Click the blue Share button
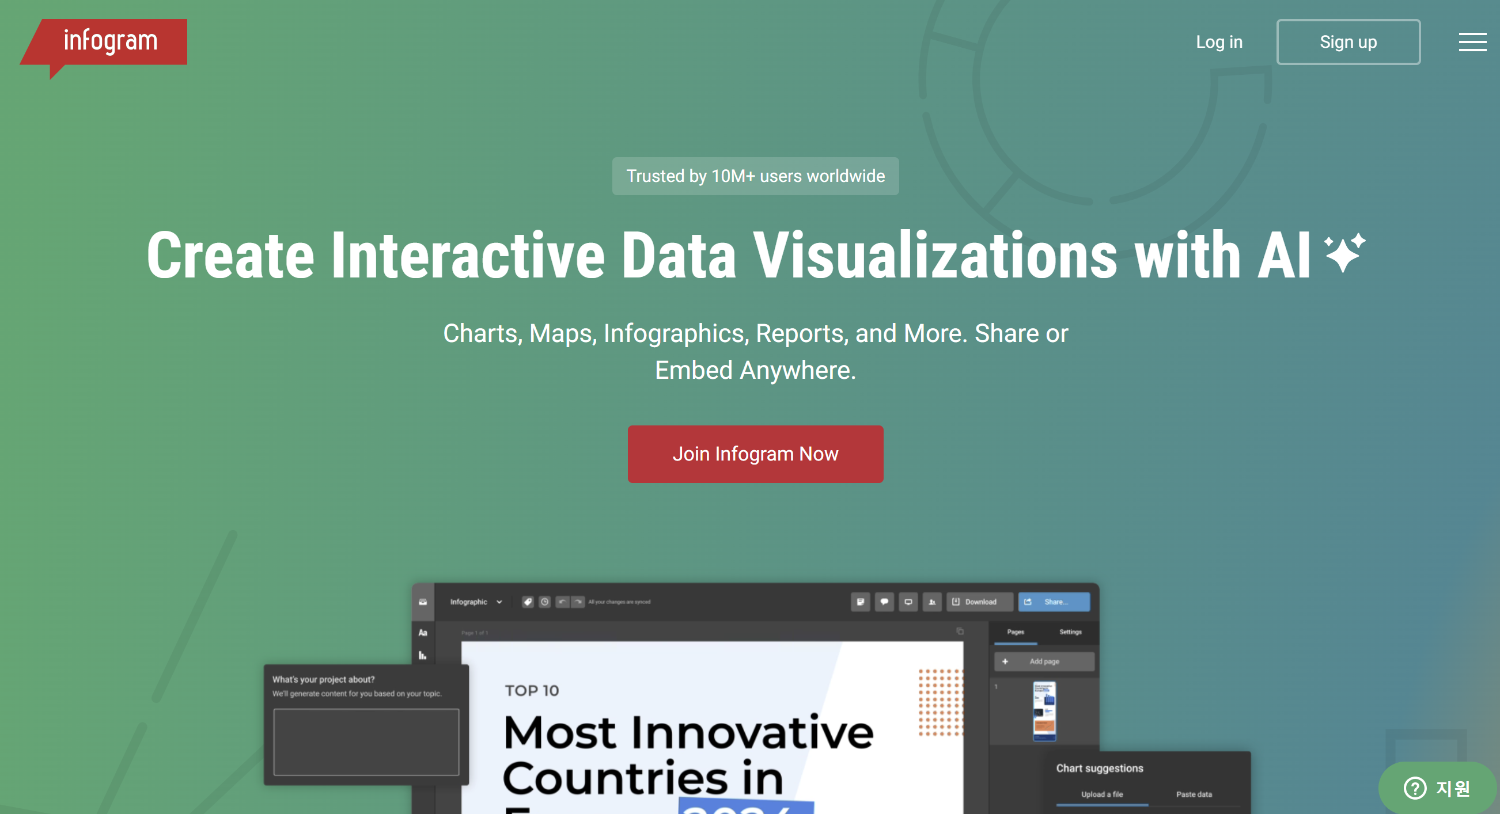 click(x=1054, y=602)
